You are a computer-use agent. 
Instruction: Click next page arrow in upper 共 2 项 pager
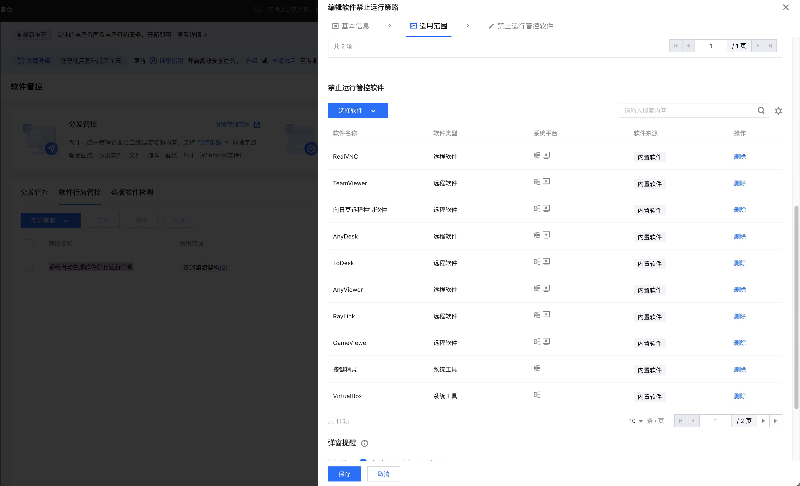[x=758, y=46]
